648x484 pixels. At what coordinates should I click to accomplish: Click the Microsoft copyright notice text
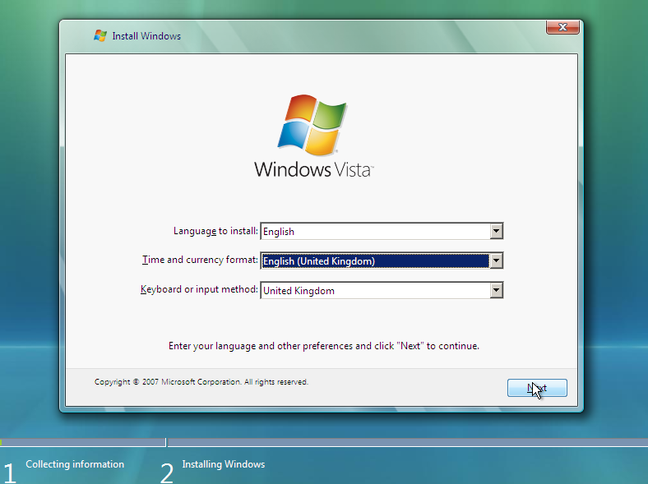[x=201, y=382]
